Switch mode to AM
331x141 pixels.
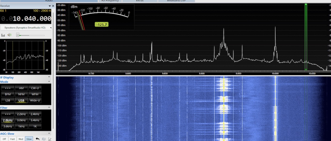pyautogui.click(x=21, y=88)
